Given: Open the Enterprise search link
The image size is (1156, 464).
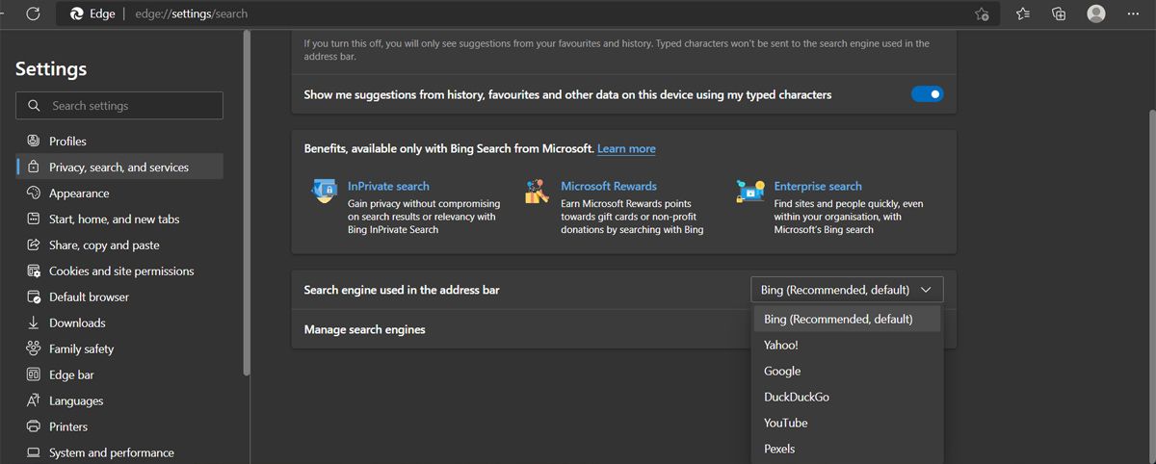Looking at the screenshot, I should click(x=818, y=187).
